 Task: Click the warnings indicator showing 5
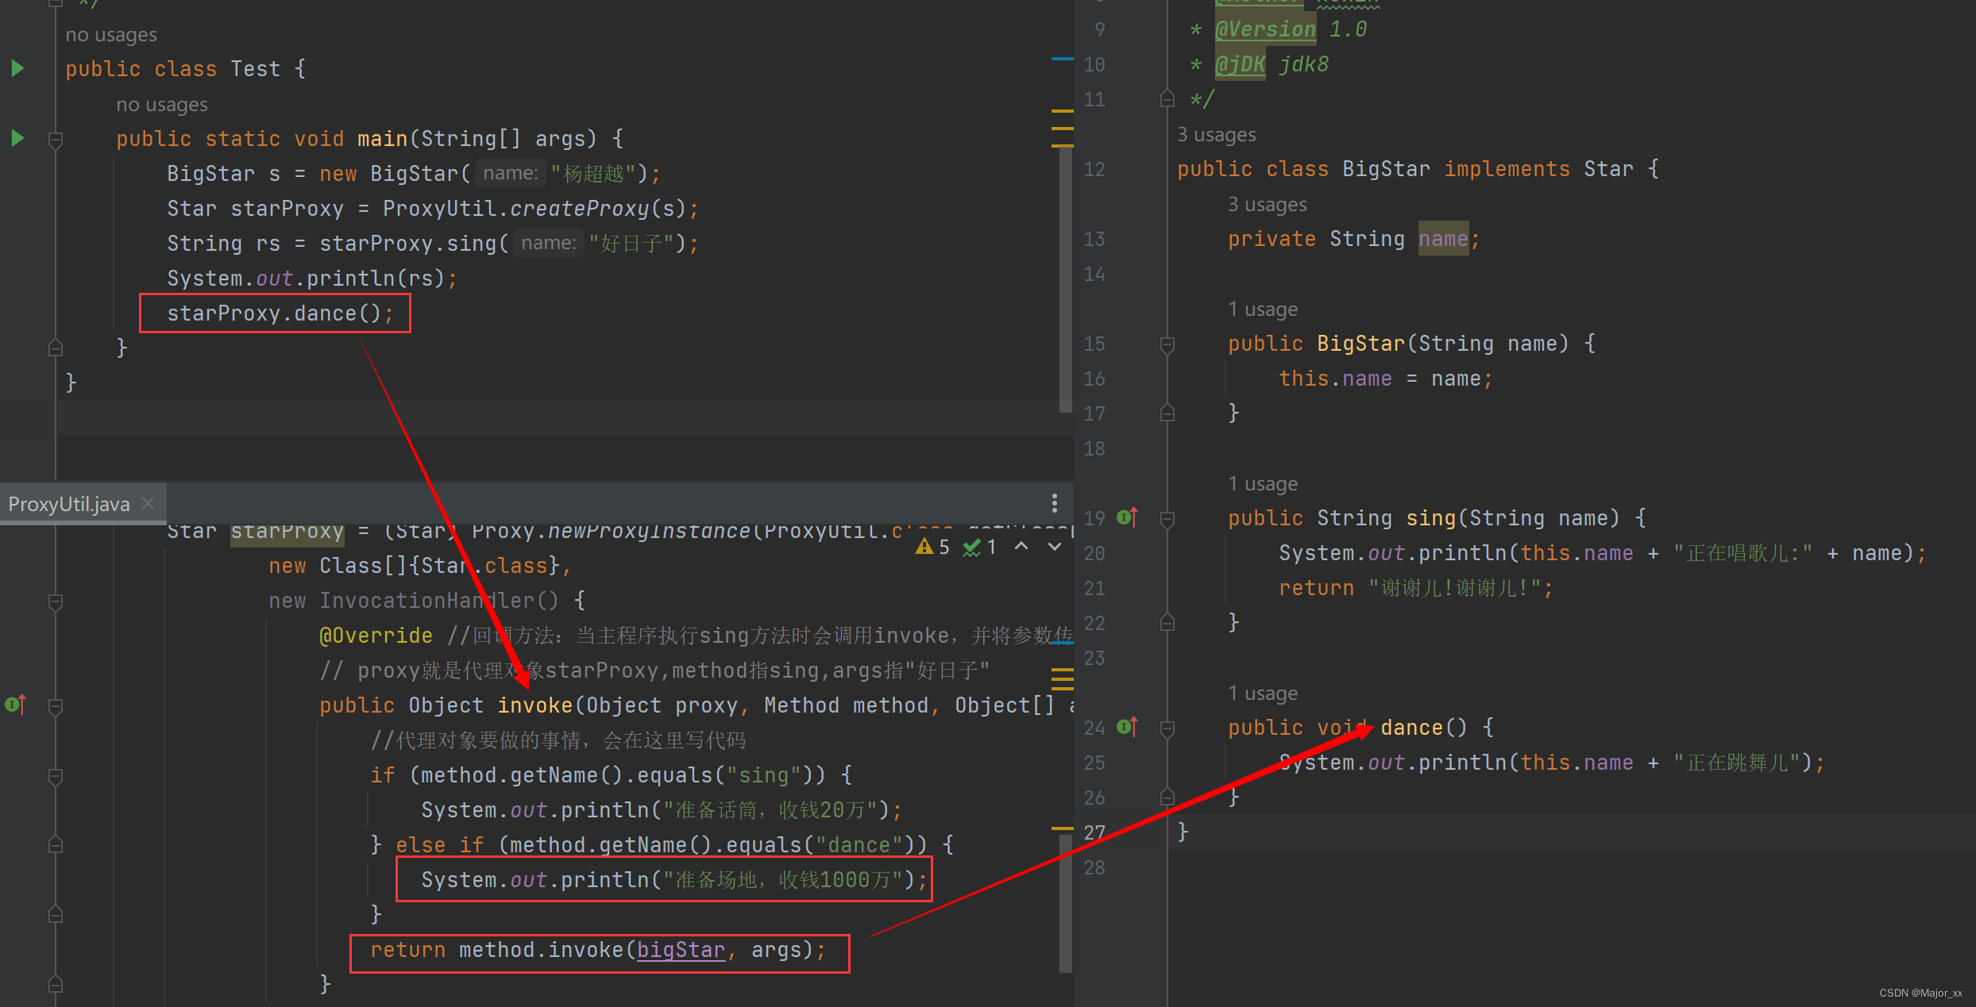coord(932,547)
